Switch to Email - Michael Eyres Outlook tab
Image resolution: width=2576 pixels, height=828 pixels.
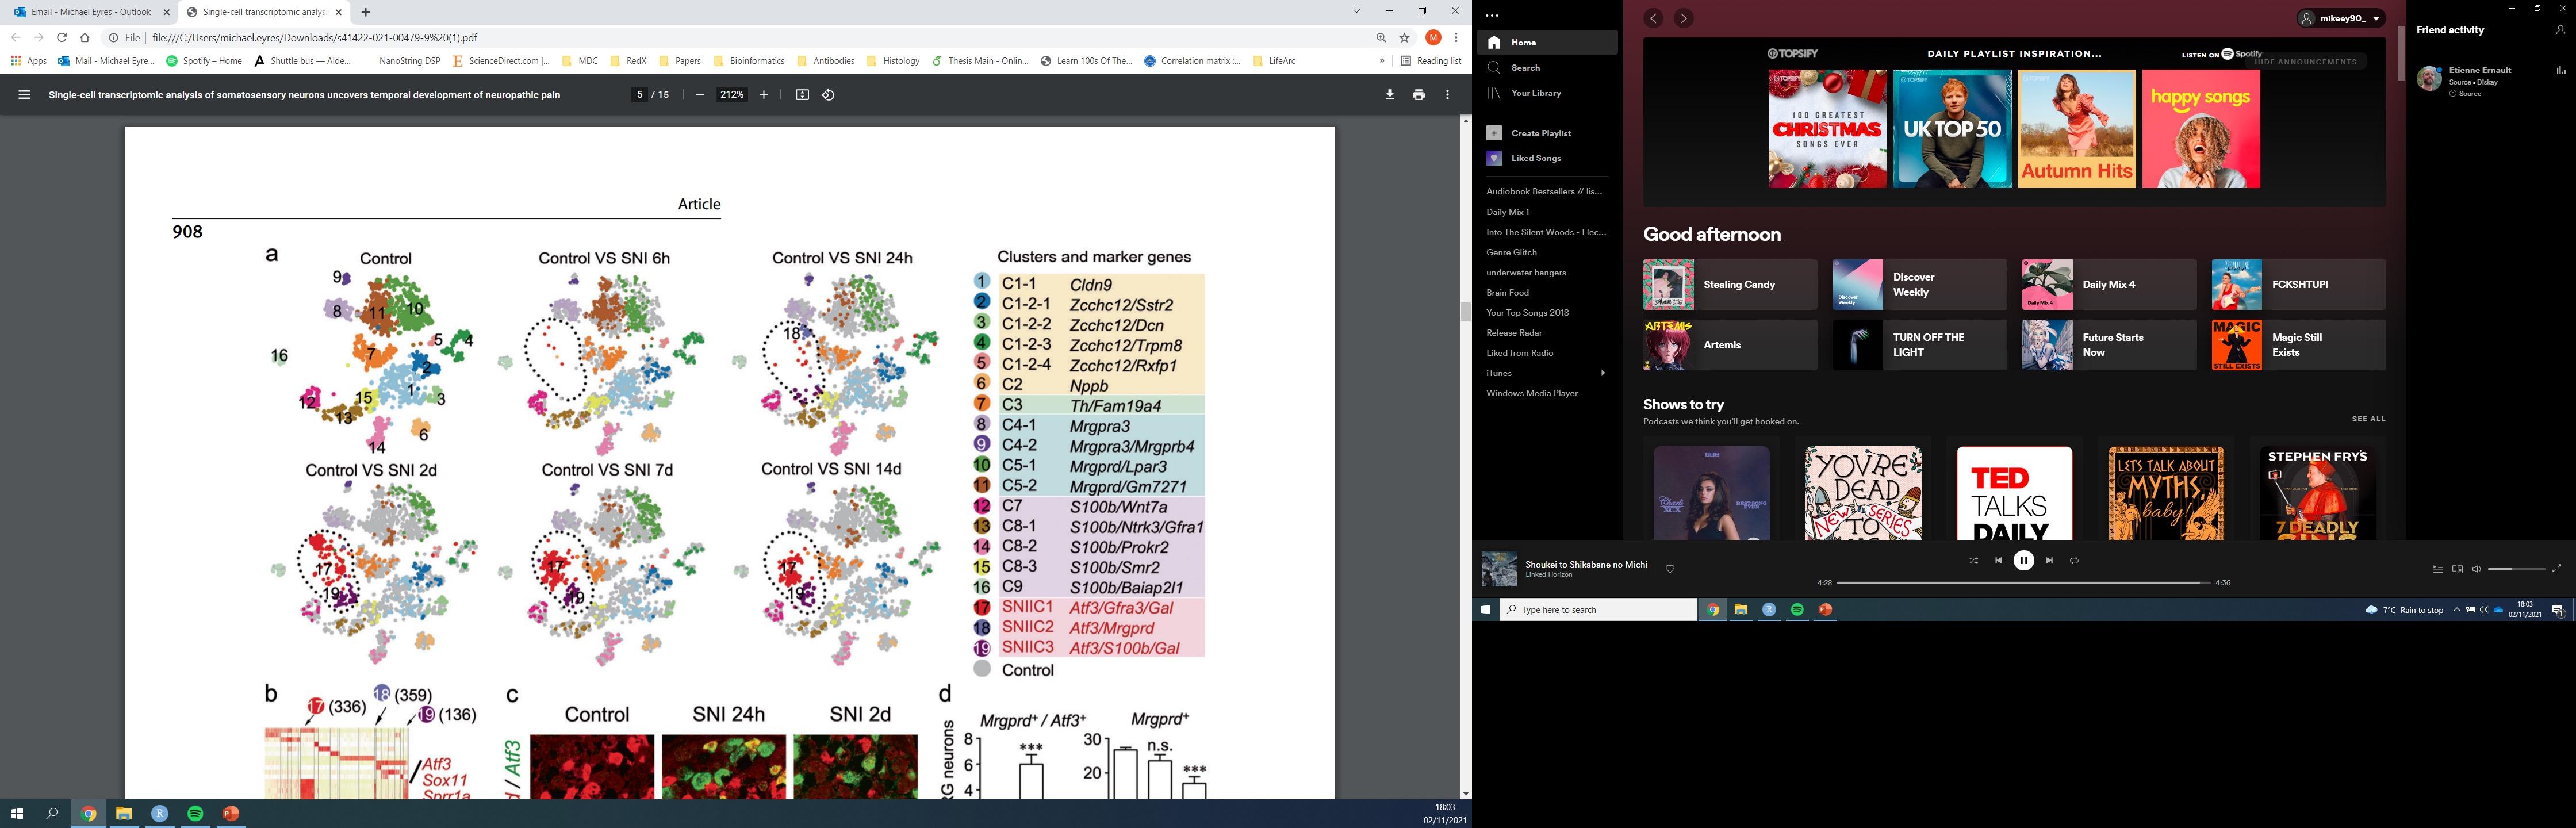(x=91, y=12)
